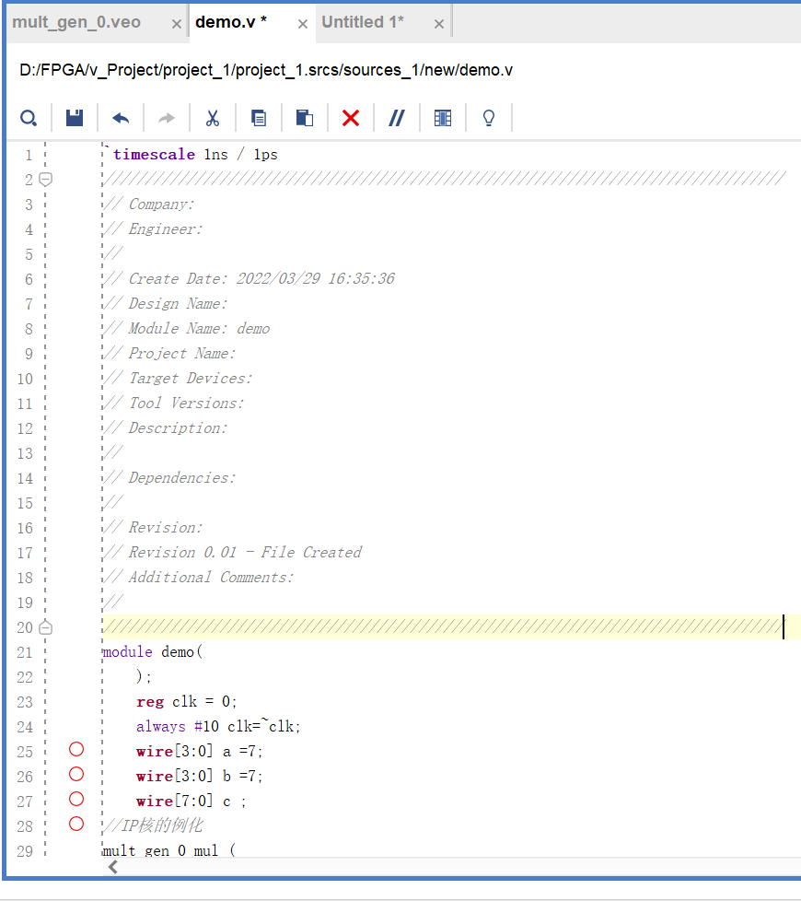Switch to Untitled 1 tab
The height and width of the screenshot is (901, 801).
(x=363, y=22)
